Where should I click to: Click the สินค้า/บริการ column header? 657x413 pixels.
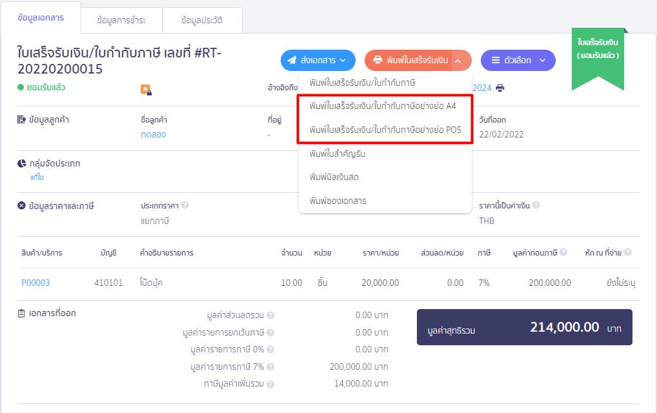point(41,252)
